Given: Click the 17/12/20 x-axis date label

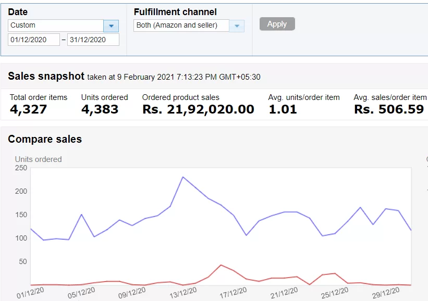Looking at the screenshot, I should click(x=233, y=294).
